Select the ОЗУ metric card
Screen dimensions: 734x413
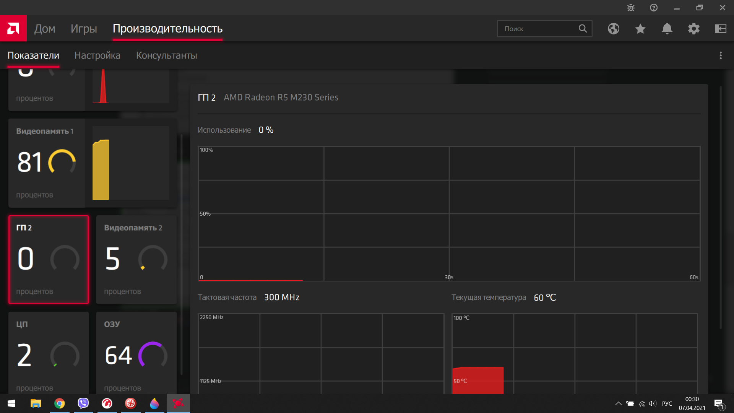coord(136,353)
